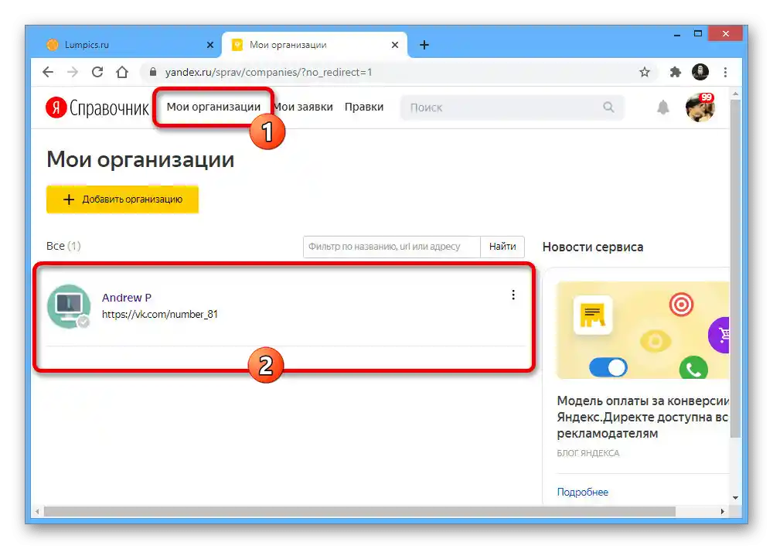The height and width of the screenshot is (549, 773).
Task: Open the browser extensions puzzle icon
Action: (x=675, y=72)
